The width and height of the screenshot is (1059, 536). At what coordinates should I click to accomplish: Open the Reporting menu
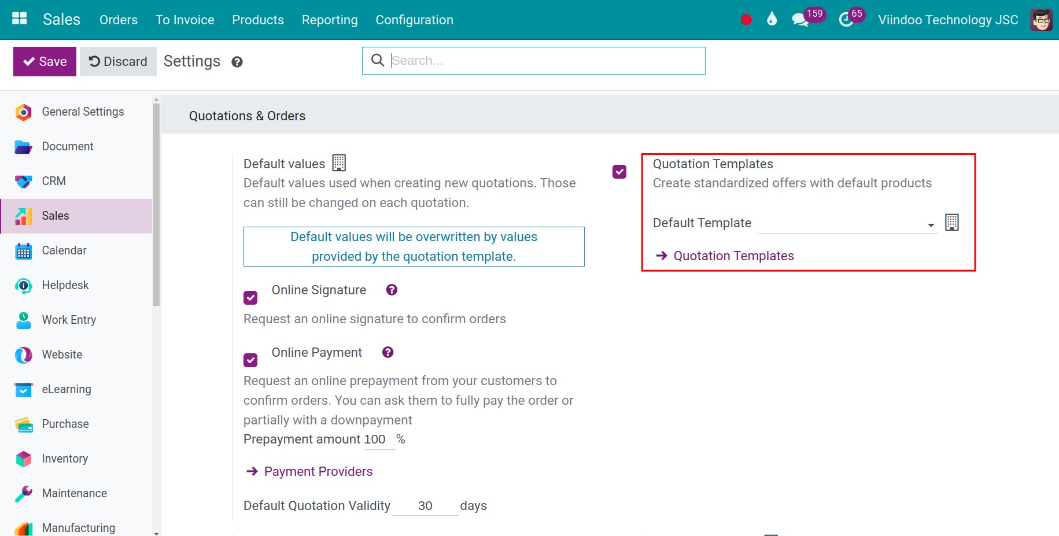(x=330, y=20)
